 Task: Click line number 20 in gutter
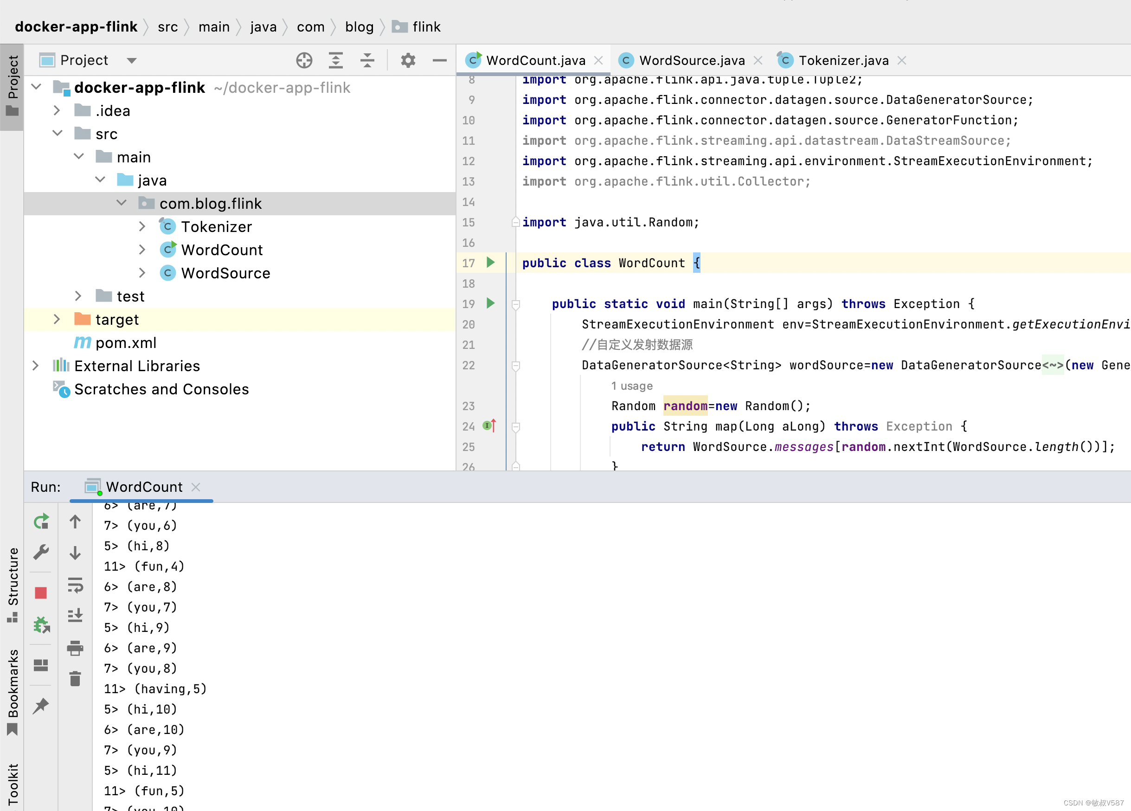click(x=468, y=324)
